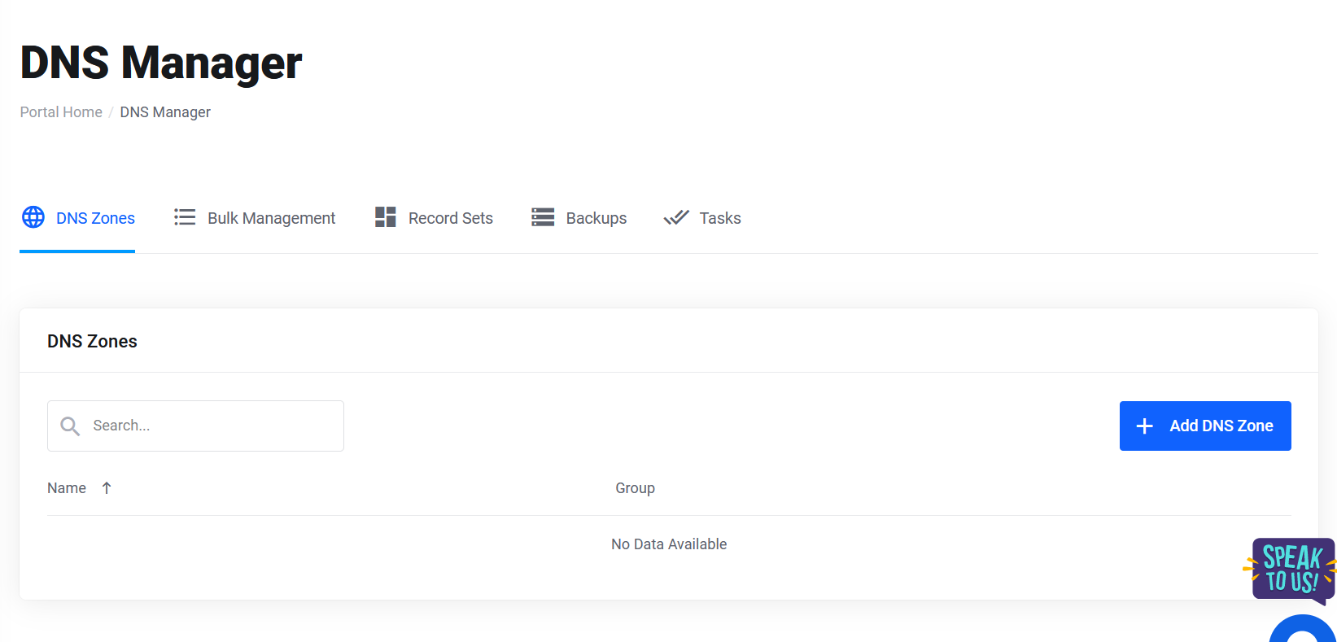This screenshot has height=642, width=1337.
Task: Click the plus icon on Add DNS Zone
Action: click(x=1144, y=426)
